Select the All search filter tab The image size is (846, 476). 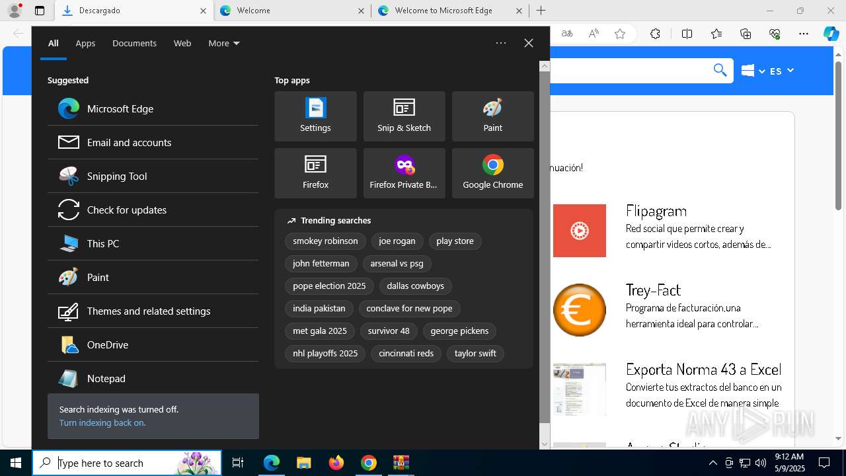click(x=54, y=43)
